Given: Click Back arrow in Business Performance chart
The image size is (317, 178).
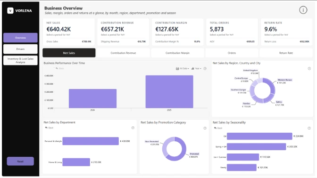Looking at the screenshot, I should [59, 68].
